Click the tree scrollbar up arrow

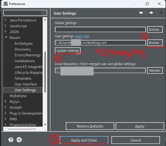(x=45, y=20)
